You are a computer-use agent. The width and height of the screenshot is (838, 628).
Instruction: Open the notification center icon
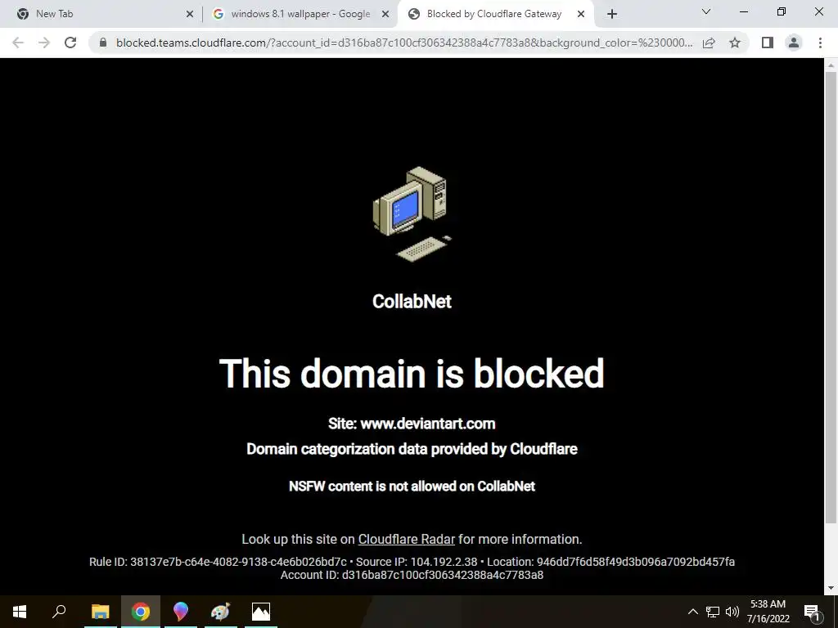[x=812, y=612]
